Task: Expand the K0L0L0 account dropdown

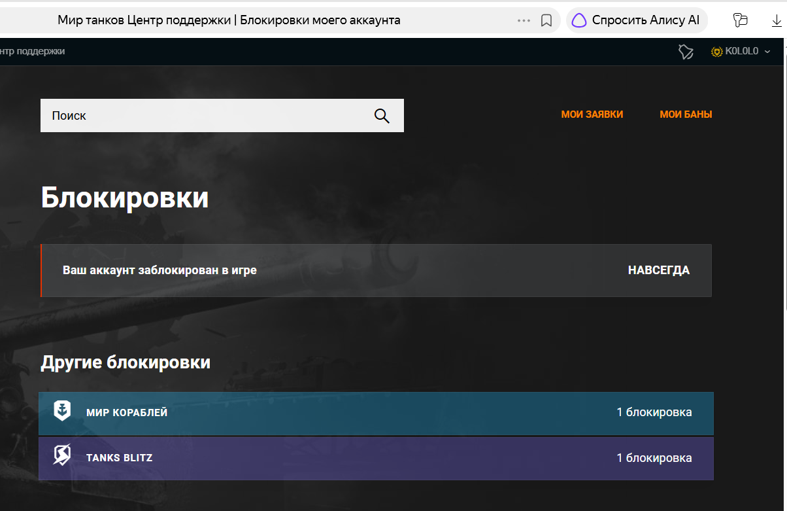Action: pos(767,52)
